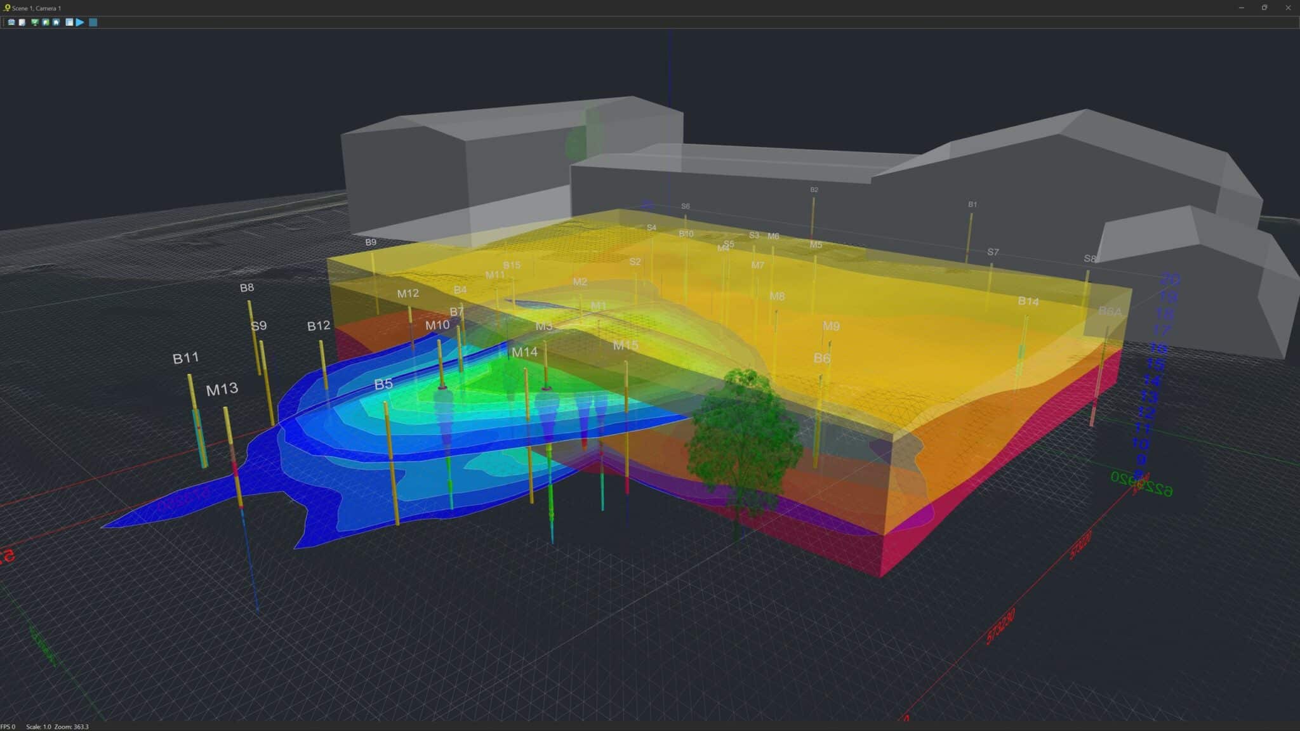Click the document page toolbar icon

tap(22, 22)
